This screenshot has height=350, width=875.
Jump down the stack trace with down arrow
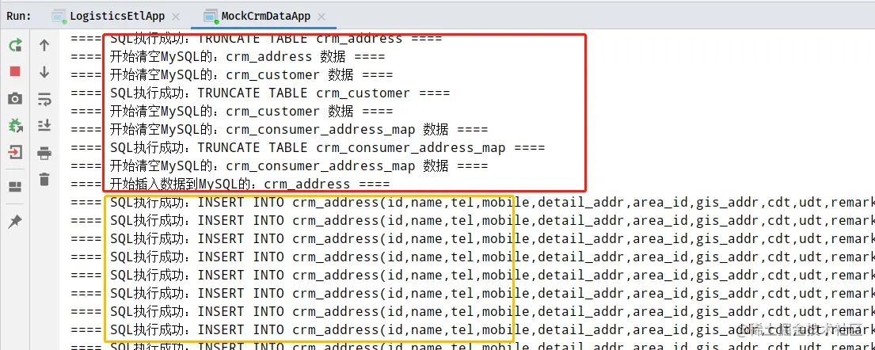pyautogui.click(x=44, y=71)
